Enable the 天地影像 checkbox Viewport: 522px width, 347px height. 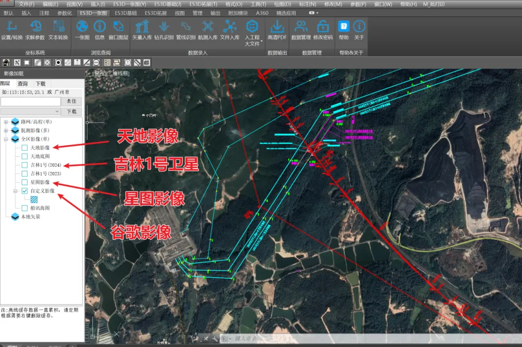click(x=25, y=148)
